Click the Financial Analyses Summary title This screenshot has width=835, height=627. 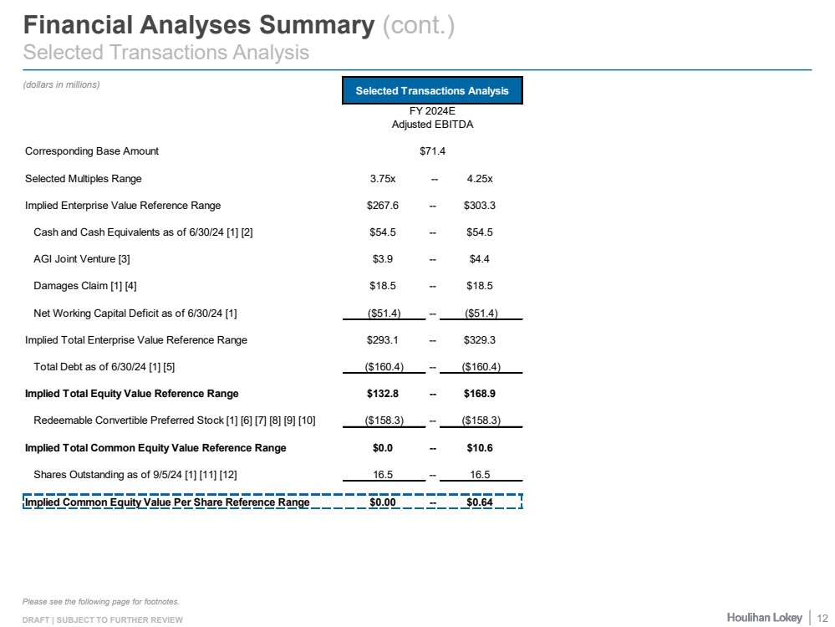[x=199, y=25]
